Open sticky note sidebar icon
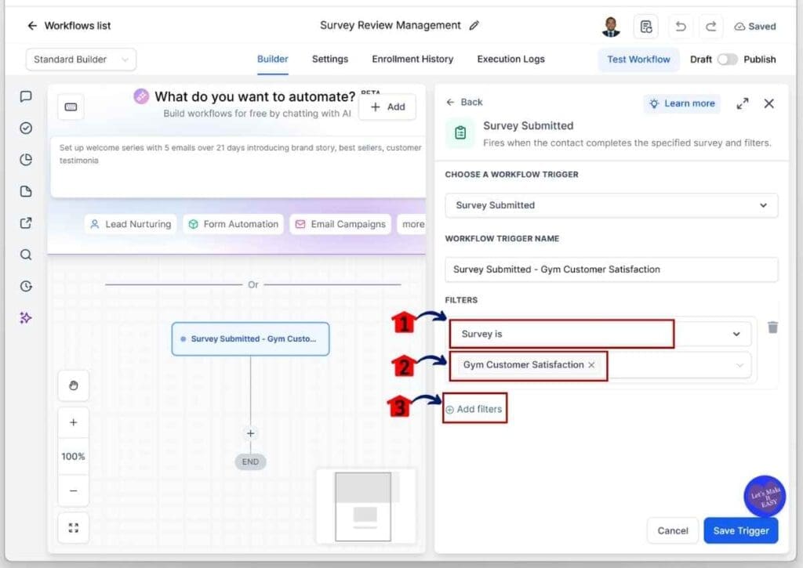 tap(26, 191)
